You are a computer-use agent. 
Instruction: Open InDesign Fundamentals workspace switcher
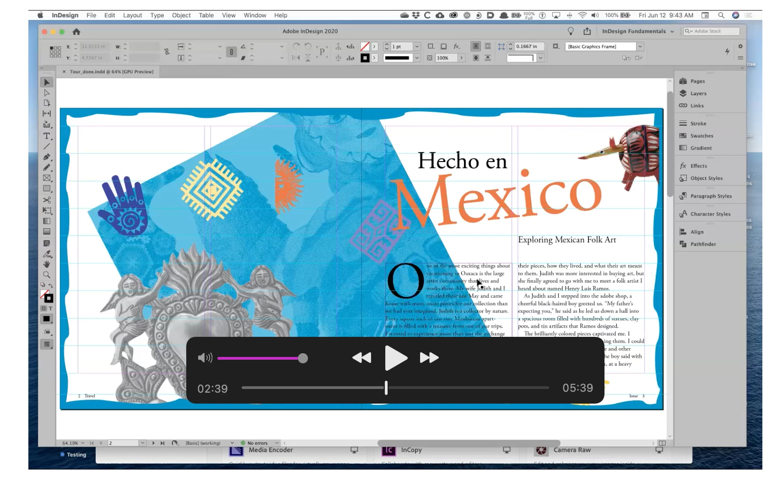click(x=638, y=31)
